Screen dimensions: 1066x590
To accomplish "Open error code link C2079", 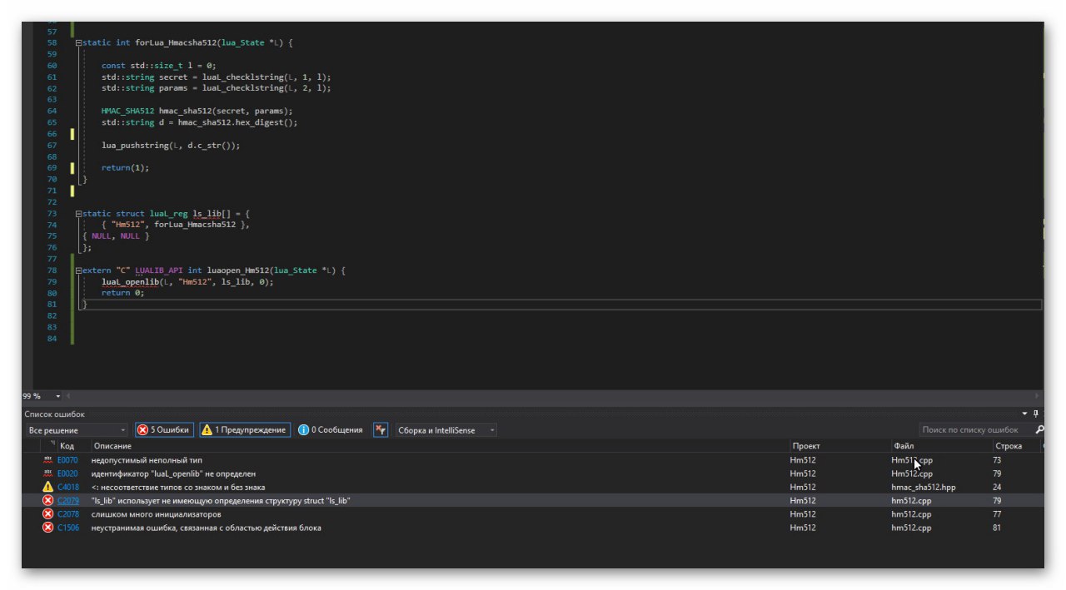I will tap(68, 501).
